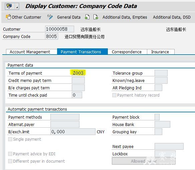The height and width of the screenshot is (170, 195).
Task: Click the Allowed payer button
Action: (x=144, y=161)
